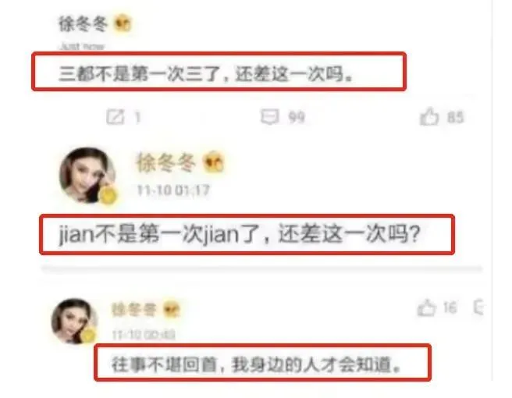Click the verified badge on the middle avatar
Screen dimensions: 512x398
[x=108, y=196]
